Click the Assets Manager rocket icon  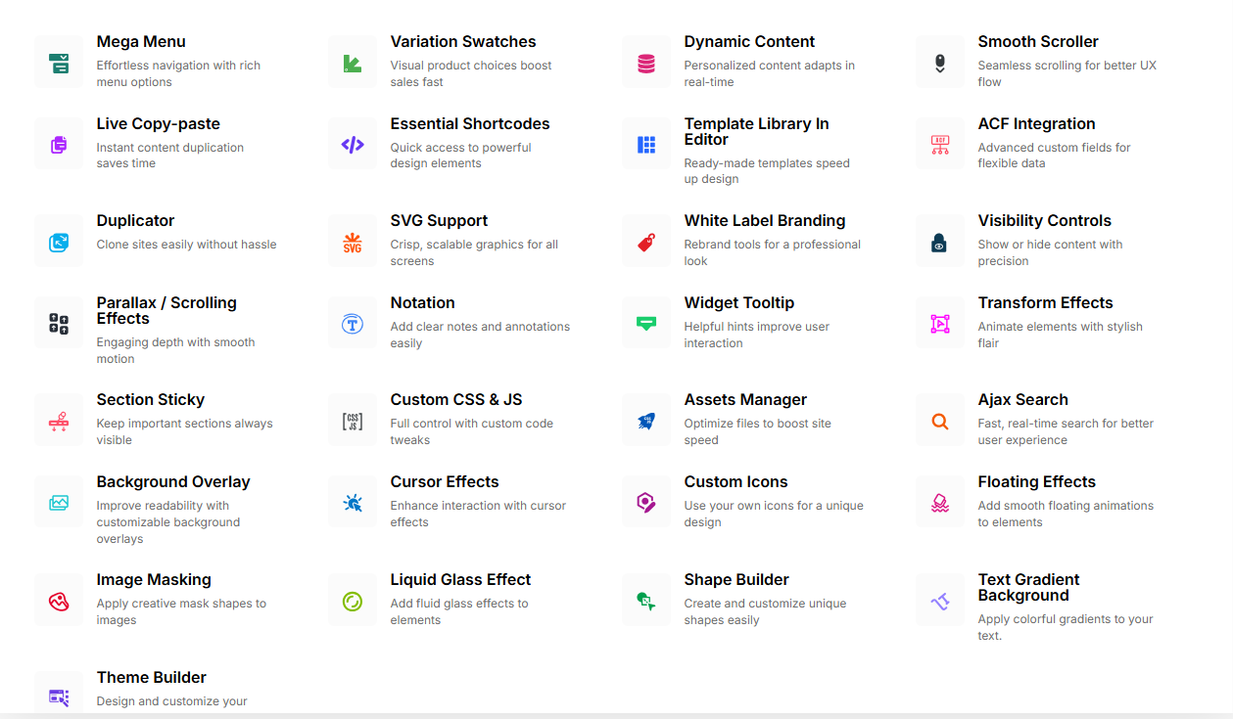tap(646, 422)
